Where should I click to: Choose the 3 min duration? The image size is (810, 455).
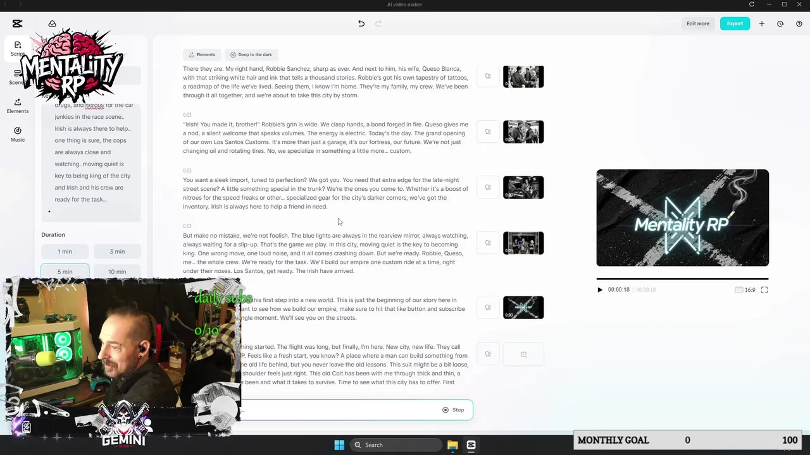click(x=117, y=252)
